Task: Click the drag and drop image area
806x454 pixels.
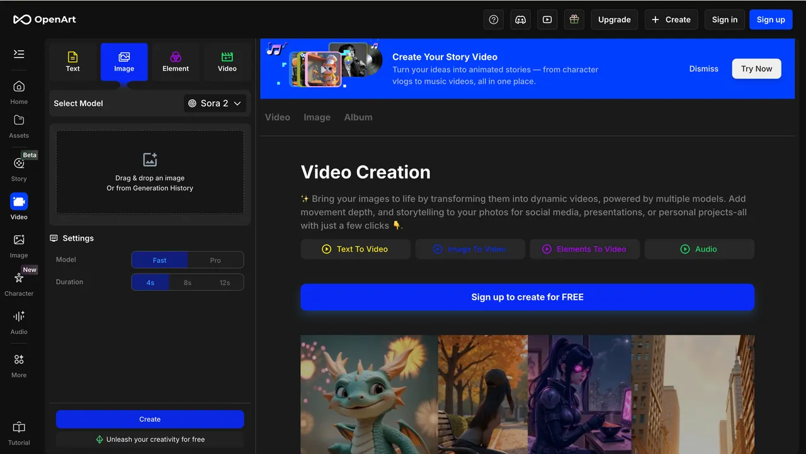Action: pos(150,172)
